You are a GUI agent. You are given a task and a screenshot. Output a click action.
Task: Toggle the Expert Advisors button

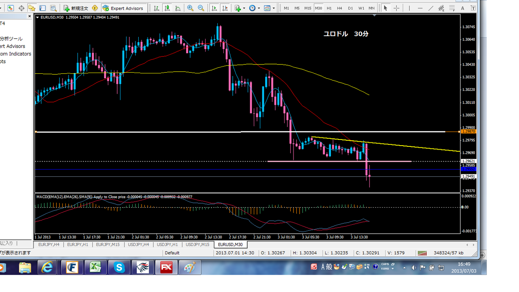tap(123, 8)
